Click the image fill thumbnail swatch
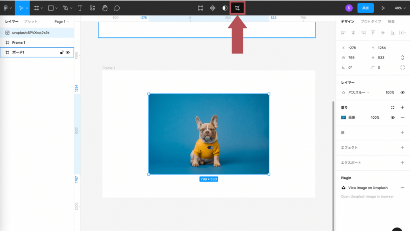This screenshot has height=231, width=410. (x=343, y=118)
